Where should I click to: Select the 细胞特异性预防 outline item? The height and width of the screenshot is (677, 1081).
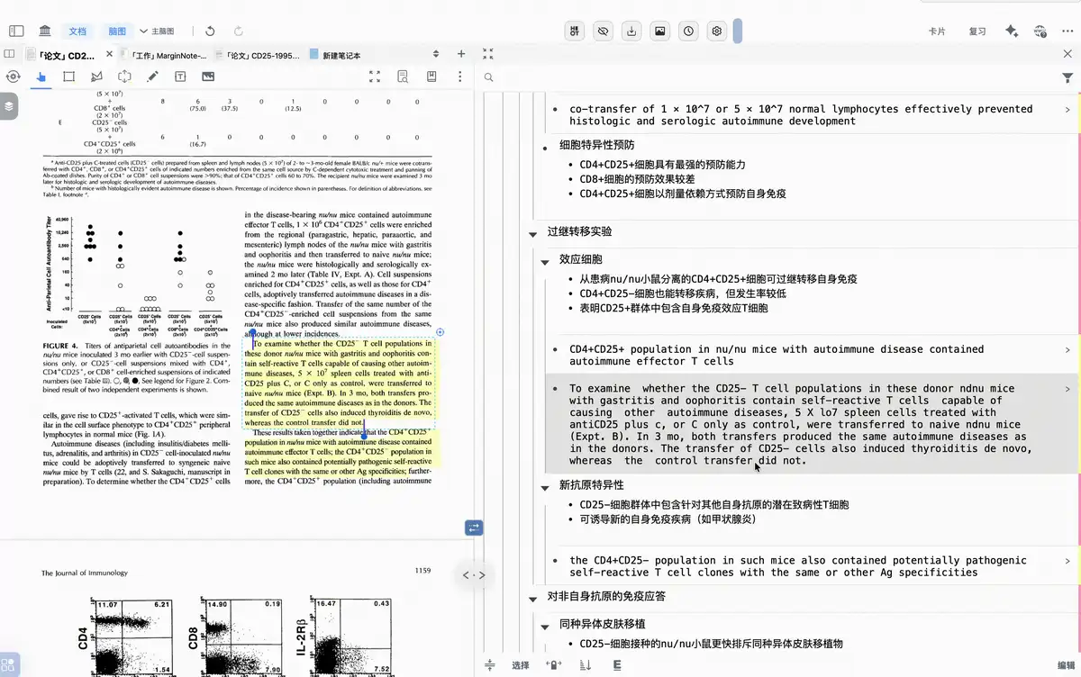(x=596, y=145)
